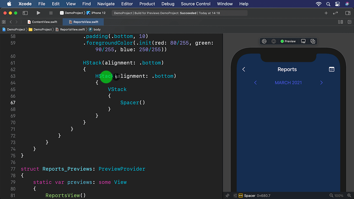Zoom in the canvas

click(349, 196)
